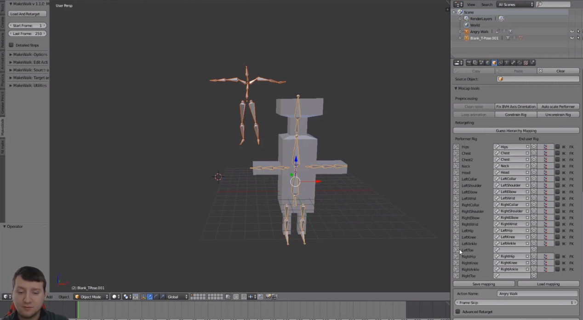Click the Last Frame value field
Viewport: 583px width, 320px height.
[27, 34]
